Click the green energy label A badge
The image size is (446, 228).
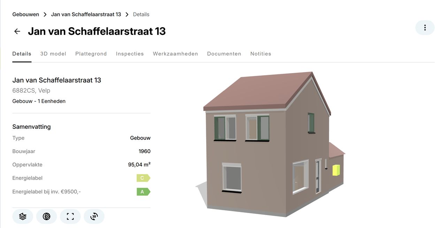(x=143, y=191)
